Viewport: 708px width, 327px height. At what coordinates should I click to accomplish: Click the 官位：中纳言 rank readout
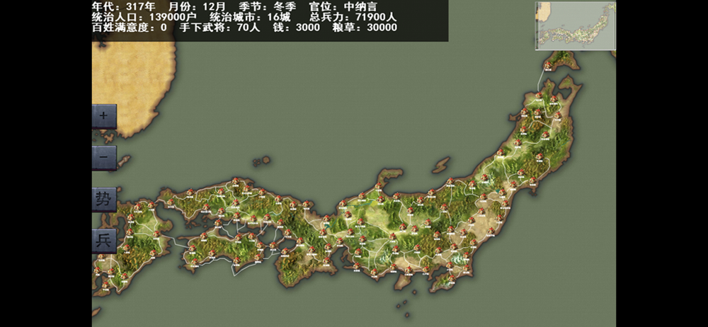tap(343, 7)
